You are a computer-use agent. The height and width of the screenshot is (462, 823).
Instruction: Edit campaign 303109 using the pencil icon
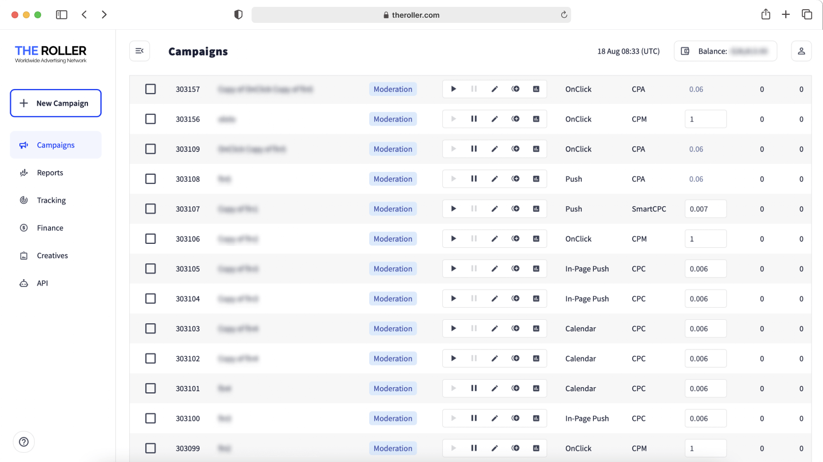tap(495, 148)
